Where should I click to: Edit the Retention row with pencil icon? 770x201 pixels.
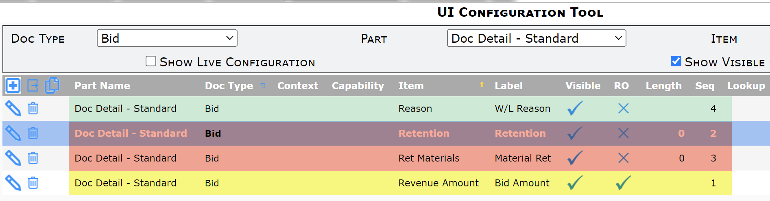click(x=13, y=133)
